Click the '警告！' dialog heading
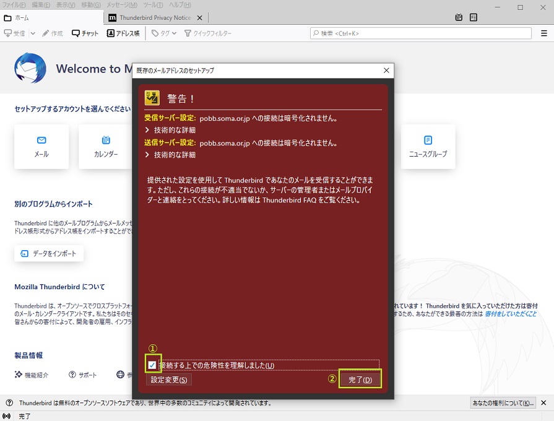 tap(181, 98)
